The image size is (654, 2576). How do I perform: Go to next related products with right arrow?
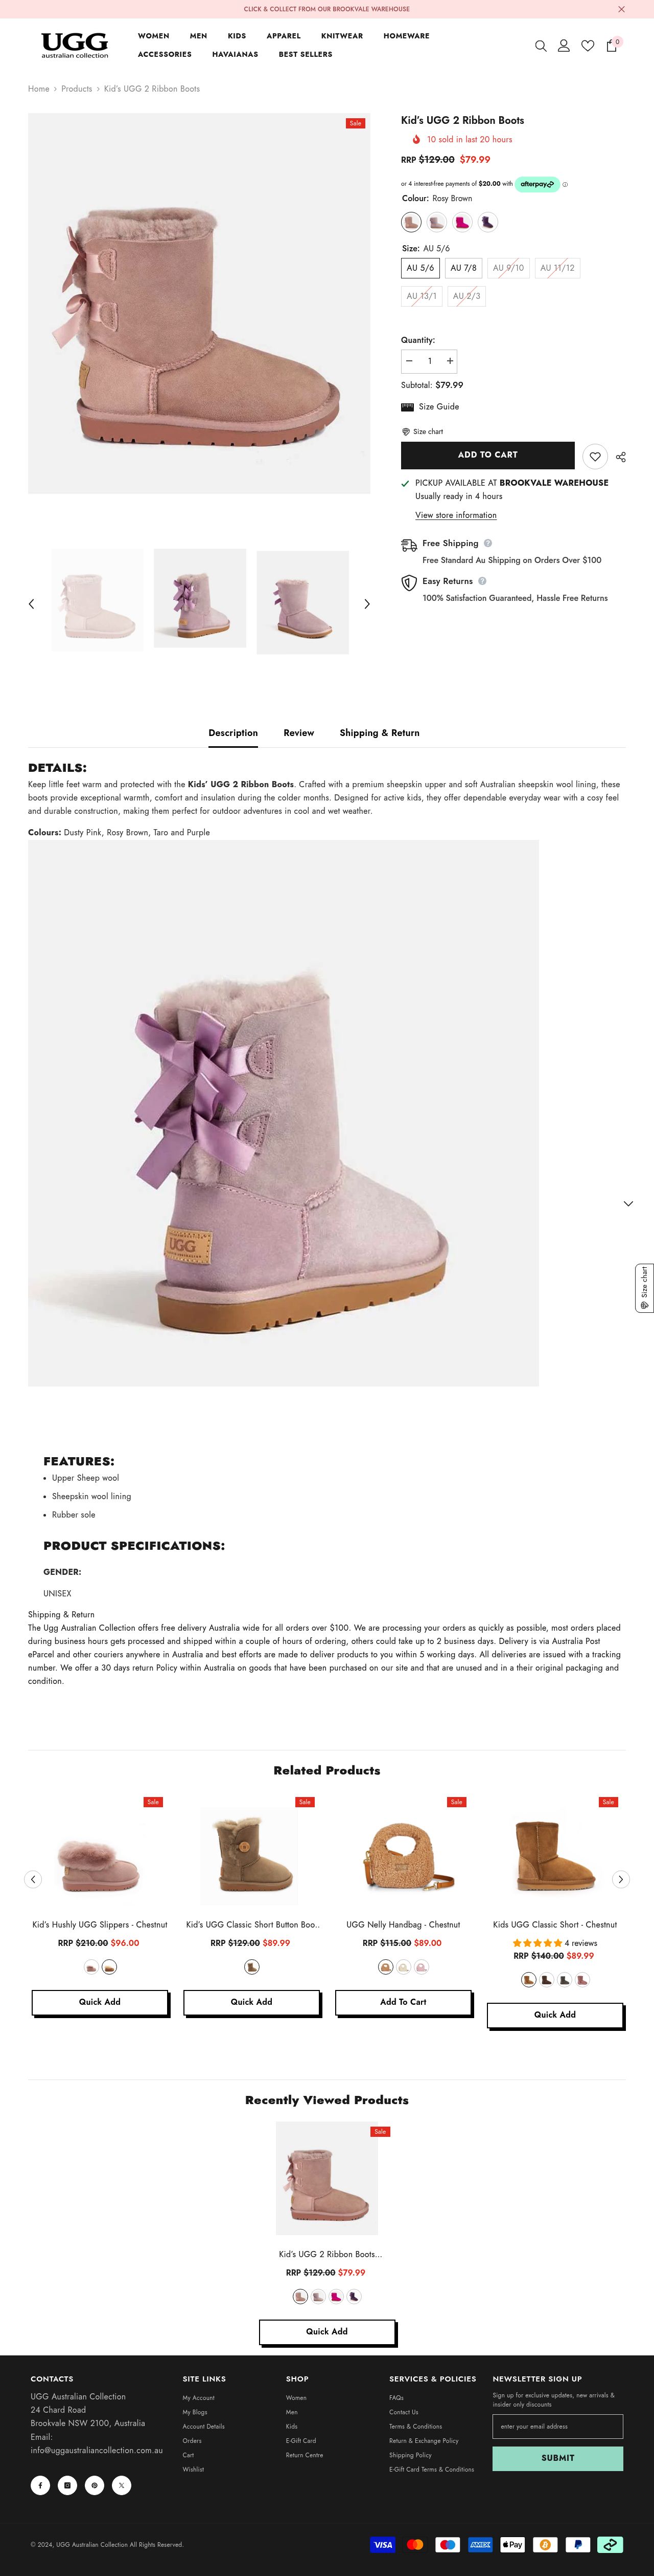tap(620, 1879)
